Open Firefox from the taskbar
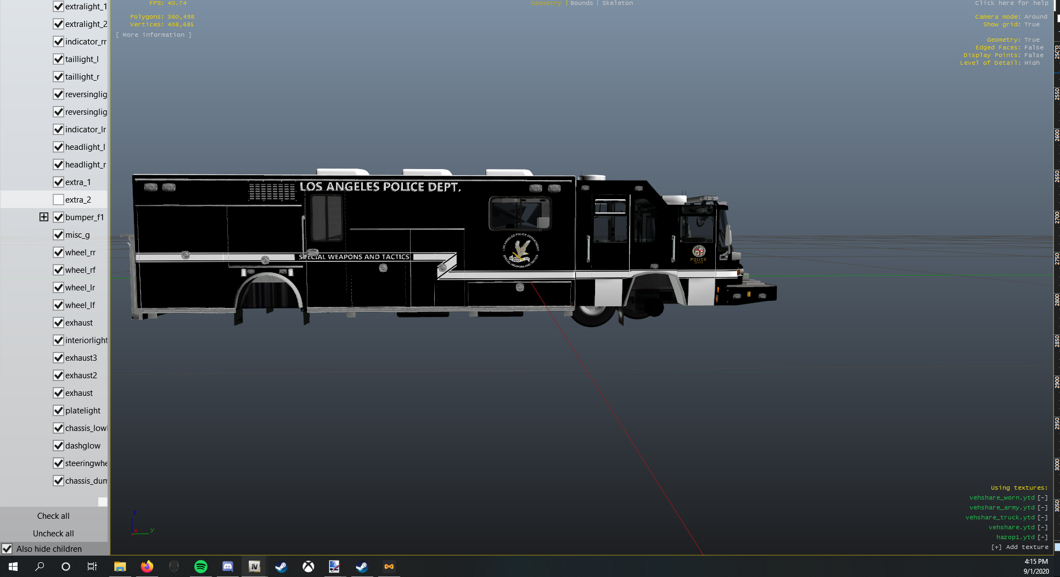Viewport: 1060px width, 577px height. (147, 567)
